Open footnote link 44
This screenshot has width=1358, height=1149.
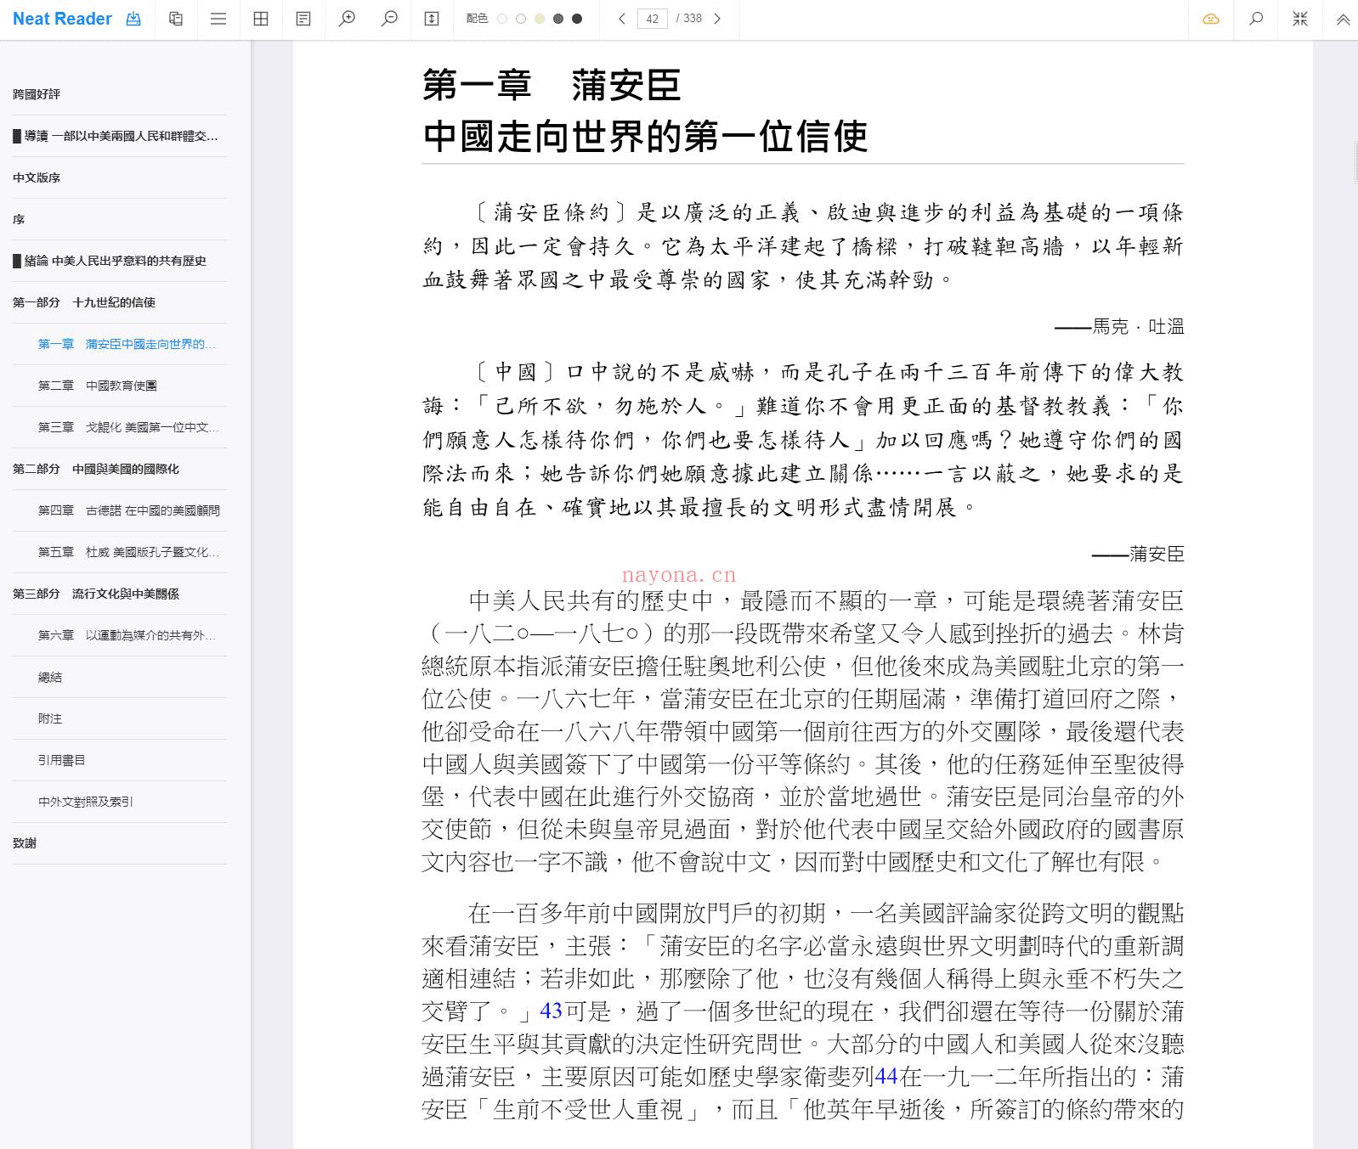click(x=886, y=1077)
